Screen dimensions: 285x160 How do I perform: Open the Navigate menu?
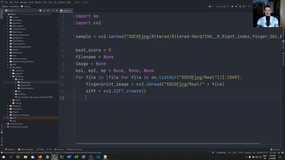(24, 2)
